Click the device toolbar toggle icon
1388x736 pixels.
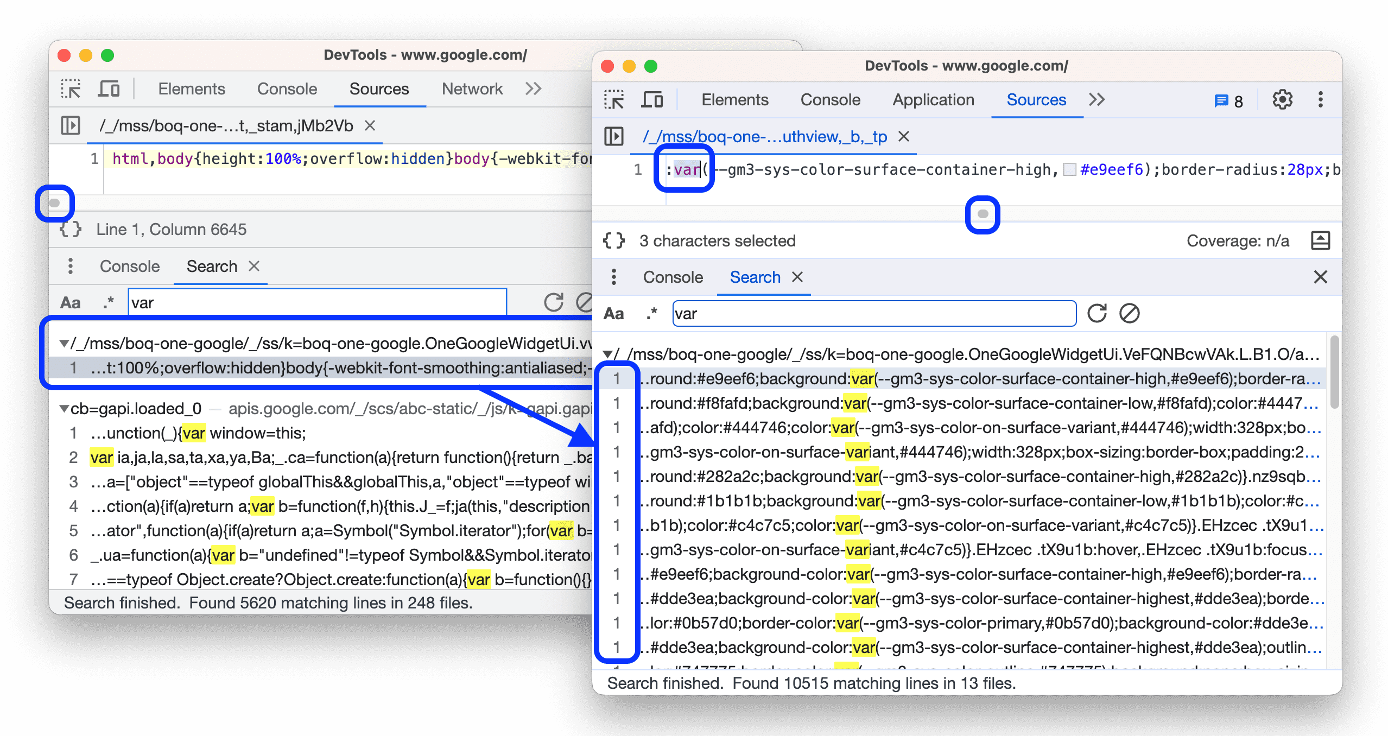[105, 89]
